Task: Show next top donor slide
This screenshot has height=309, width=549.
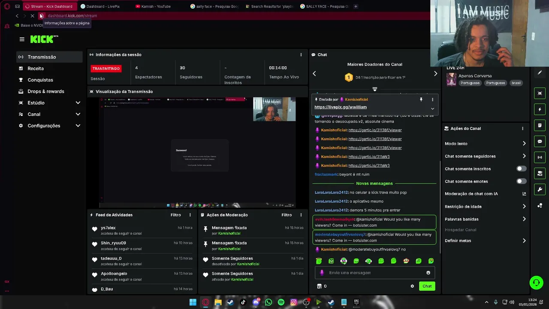Action: pos(435,74)
